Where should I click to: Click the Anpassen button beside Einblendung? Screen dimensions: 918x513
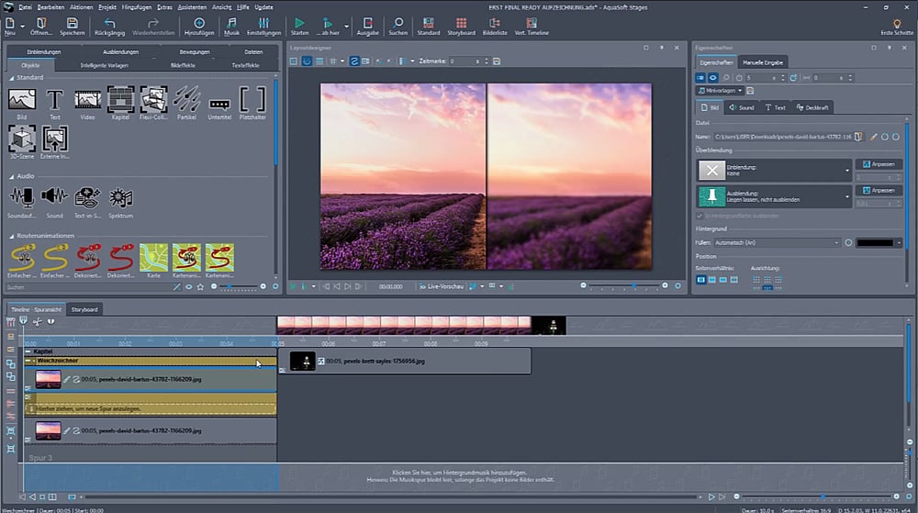pos(879,164)
